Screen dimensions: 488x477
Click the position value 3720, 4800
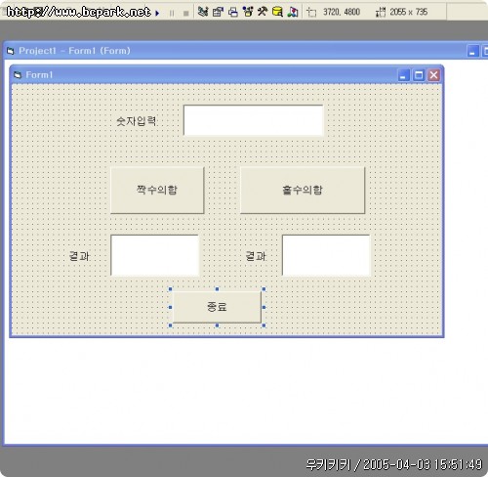pyautogui.click(x=342, y=12)
